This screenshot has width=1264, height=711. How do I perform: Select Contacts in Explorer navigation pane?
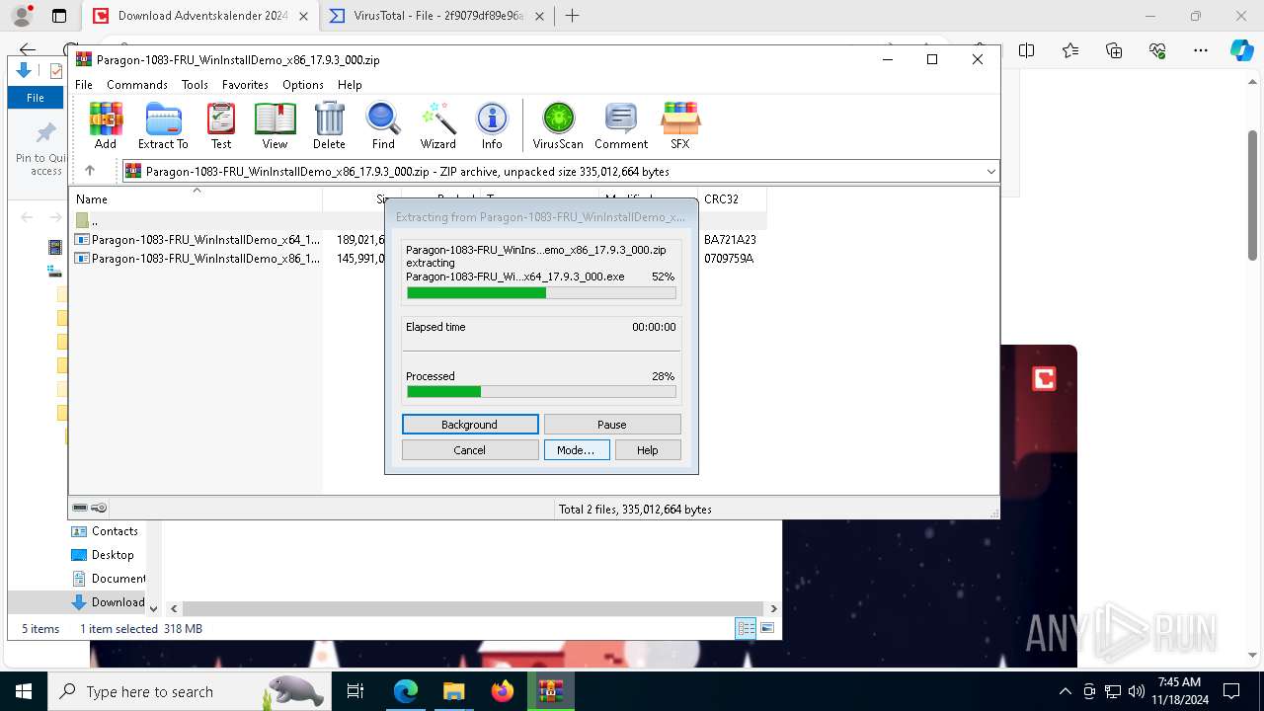pyautogui.click(x=115, y=531)
